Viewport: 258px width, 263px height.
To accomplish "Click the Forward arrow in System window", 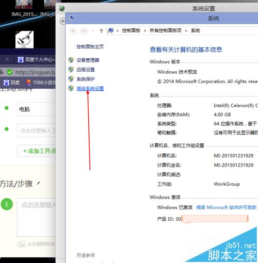I will (x=84, y=31).
